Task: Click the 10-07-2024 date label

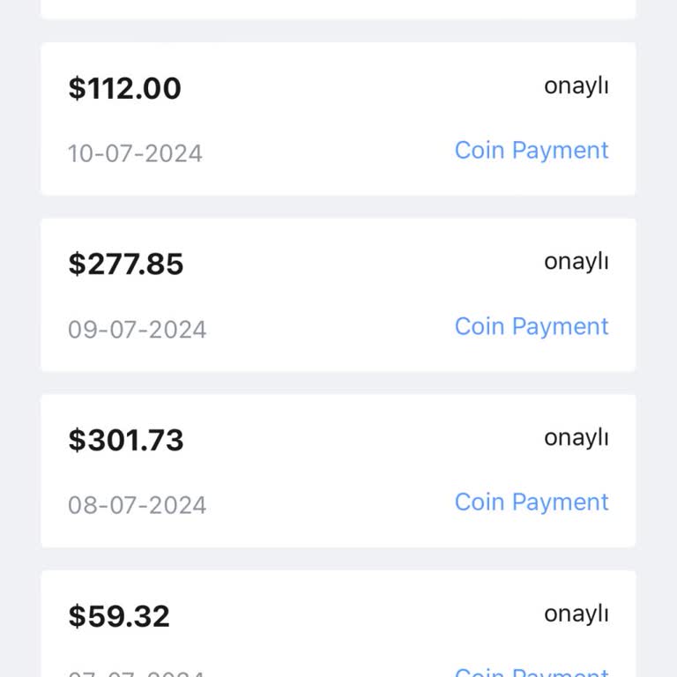Action: (135, 153)
